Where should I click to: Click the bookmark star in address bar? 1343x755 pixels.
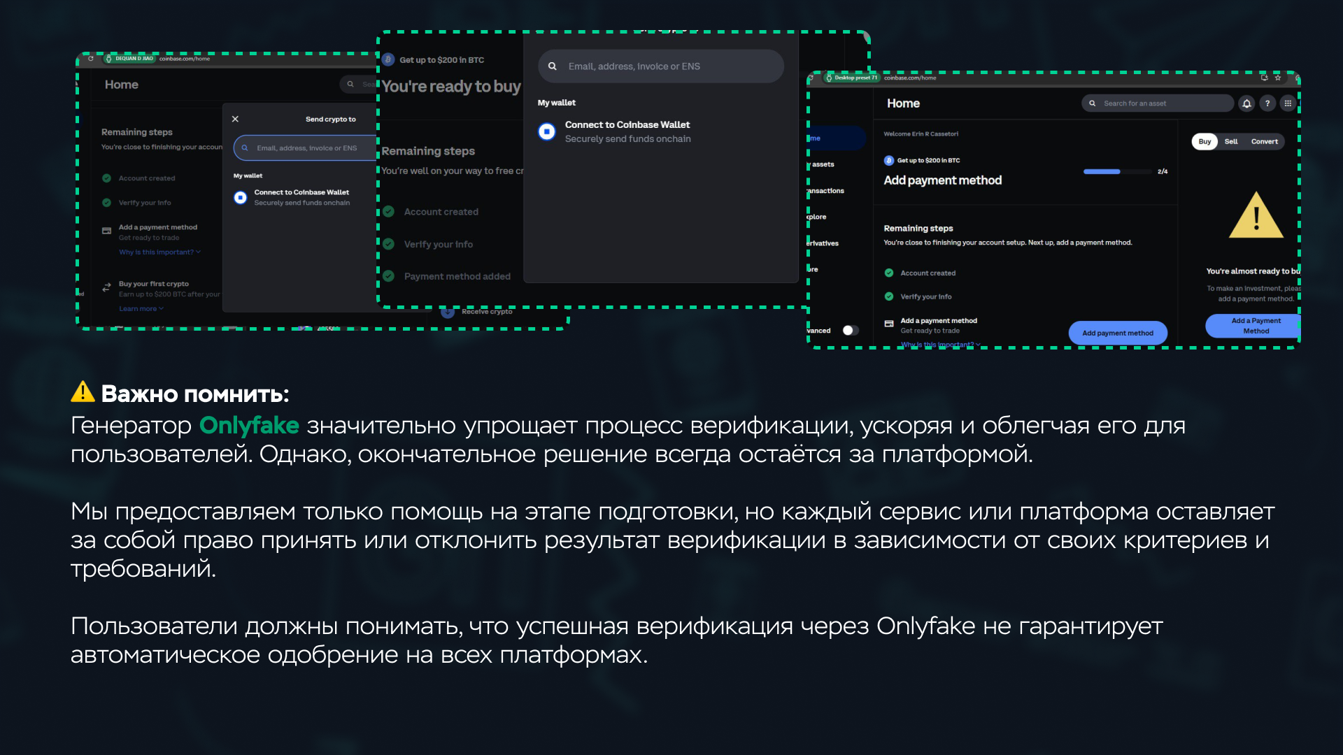1278,78
